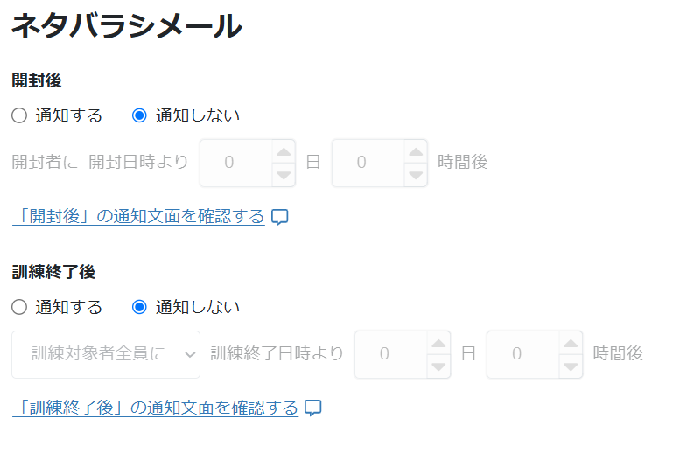The width and height of the screenshot is (694, 460).
Task: Decrease hours value in 開封後 row
Action: tap(416, 175)
